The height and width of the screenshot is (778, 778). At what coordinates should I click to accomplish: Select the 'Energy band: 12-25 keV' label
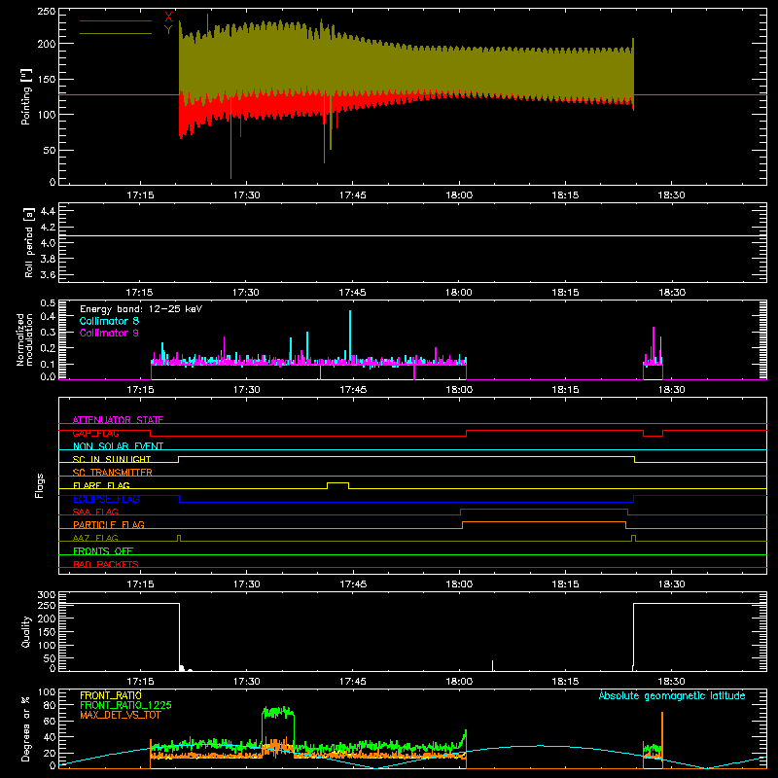click(x=141, y=309)
